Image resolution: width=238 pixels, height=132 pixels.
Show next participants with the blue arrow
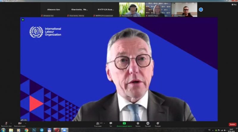coord(201,10)
